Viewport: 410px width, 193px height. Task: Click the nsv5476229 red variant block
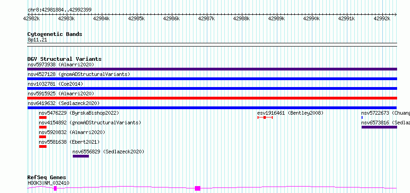click(x=43, y=117)
